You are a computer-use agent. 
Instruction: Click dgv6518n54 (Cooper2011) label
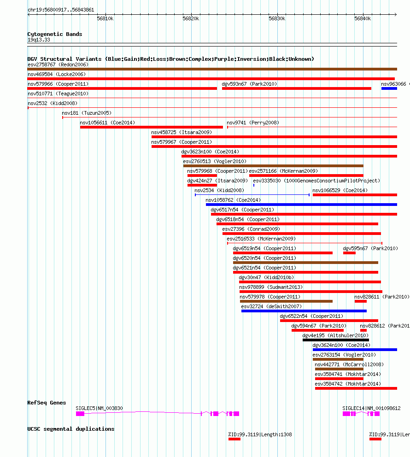[248, 219]
